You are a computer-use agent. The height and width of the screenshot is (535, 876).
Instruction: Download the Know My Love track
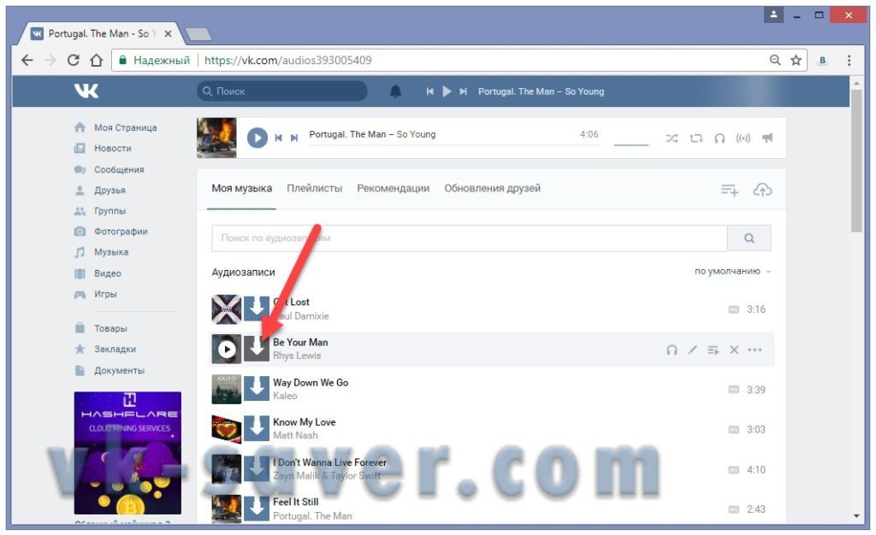click(257, 429)
